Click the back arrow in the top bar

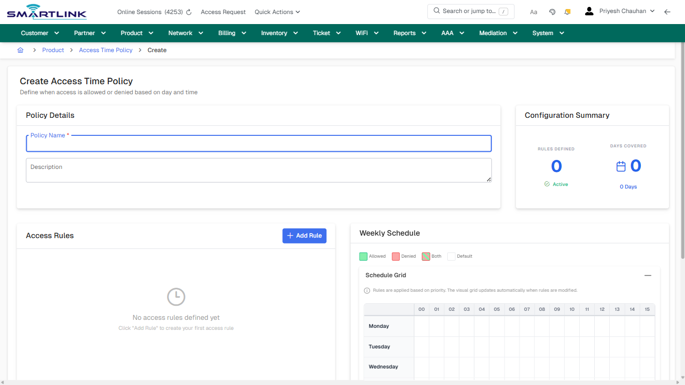(x=667, y=12)
